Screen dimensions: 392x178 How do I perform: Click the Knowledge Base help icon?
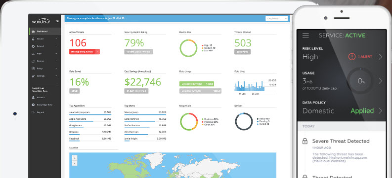pyautogui.click(x=33, y=105)
